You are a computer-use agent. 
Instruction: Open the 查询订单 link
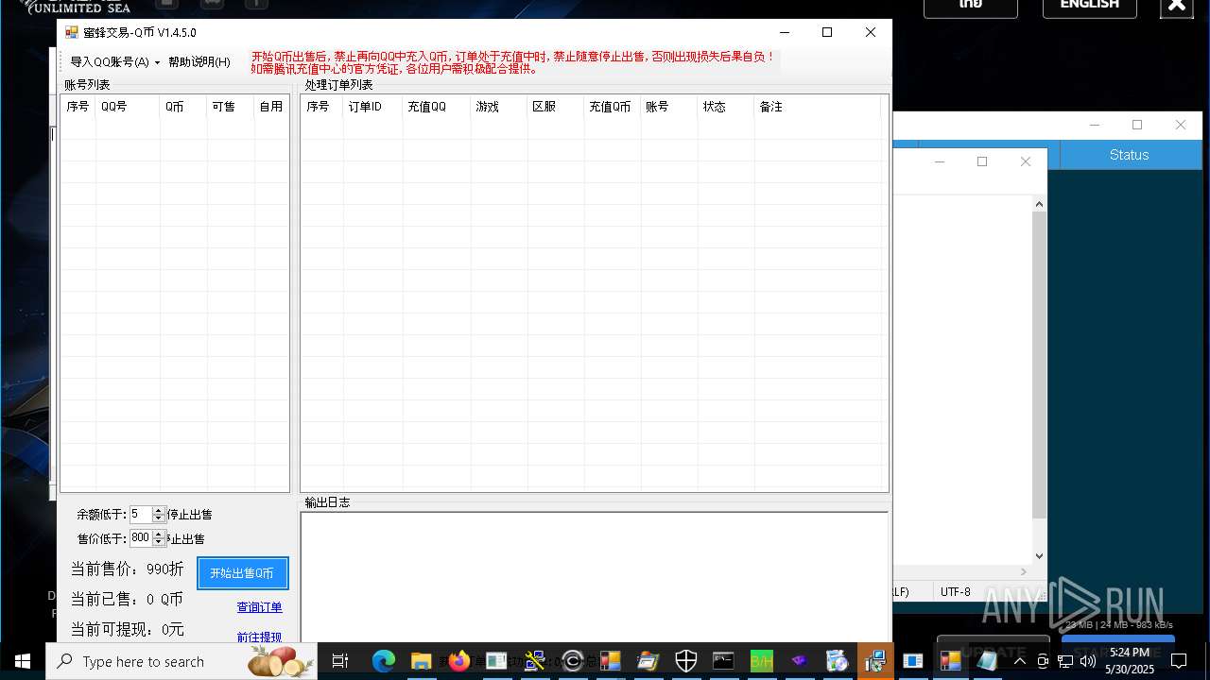(259, 607)
